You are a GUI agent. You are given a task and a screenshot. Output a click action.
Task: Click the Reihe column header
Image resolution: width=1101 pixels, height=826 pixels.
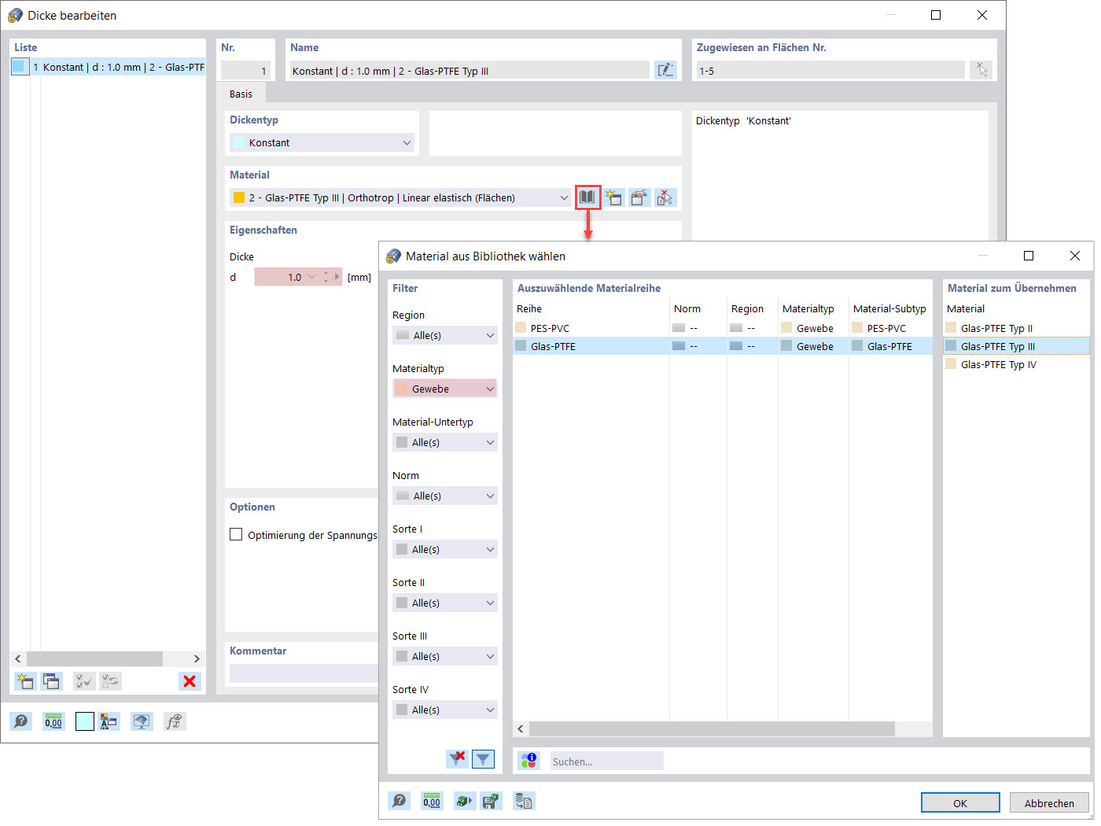coord(591,308)
